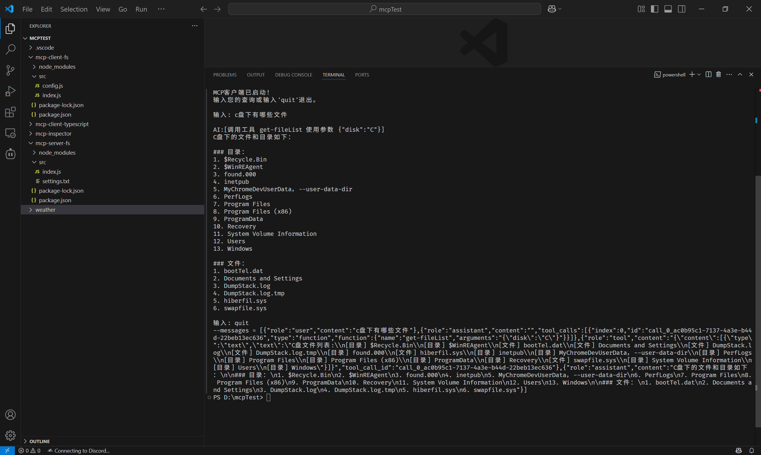Toggle the secondary side bar visibility

[x=682, y=9]
